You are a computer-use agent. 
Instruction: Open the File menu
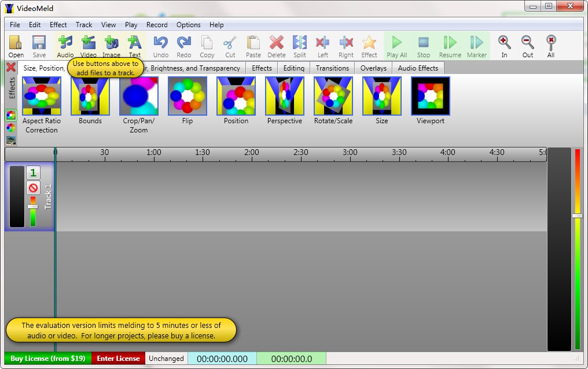15,25
